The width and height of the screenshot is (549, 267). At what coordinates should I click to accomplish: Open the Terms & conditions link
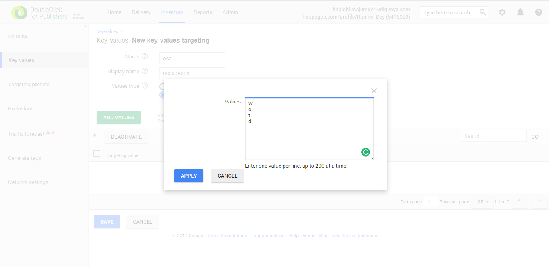227,235
